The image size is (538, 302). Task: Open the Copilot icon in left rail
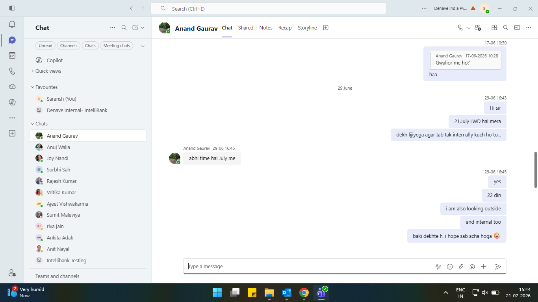click(12, 102)
